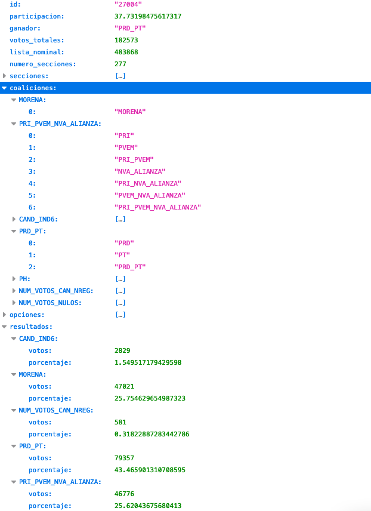The width and height of the screenshot is (371, 511).
Task: Collapse MORENA under resultados
Action: coord(14,375)
